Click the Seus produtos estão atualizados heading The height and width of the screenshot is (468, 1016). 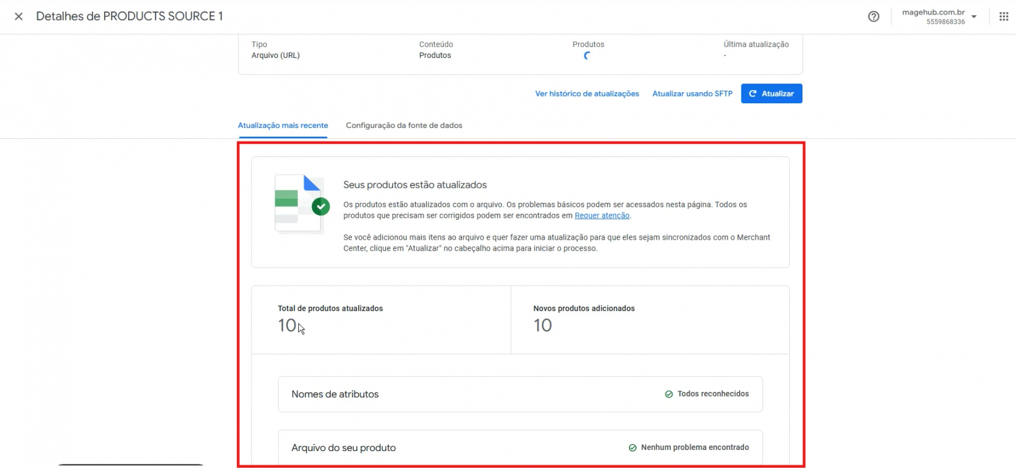coord(415,185)
